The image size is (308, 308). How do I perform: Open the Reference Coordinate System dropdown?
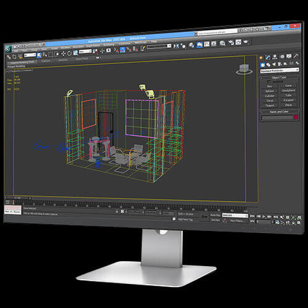click(x=85, y=51)
